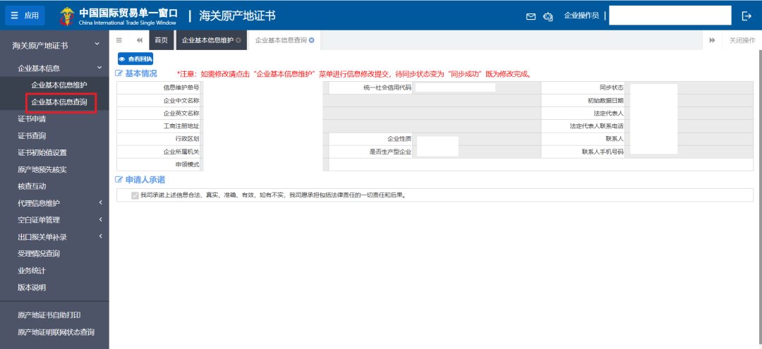Click the 是否生产型企业 label
This screenshot has width=762, height=349.
point(391,152)
